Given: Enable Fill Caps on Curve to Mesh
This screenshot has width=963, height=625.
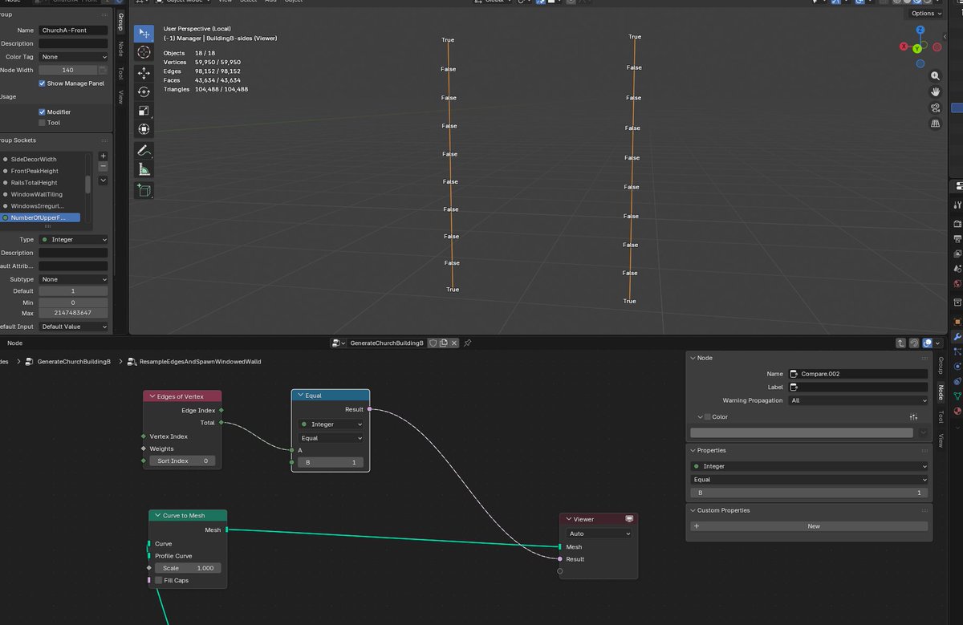Looking at the screenshot, I should click(158, 580).
